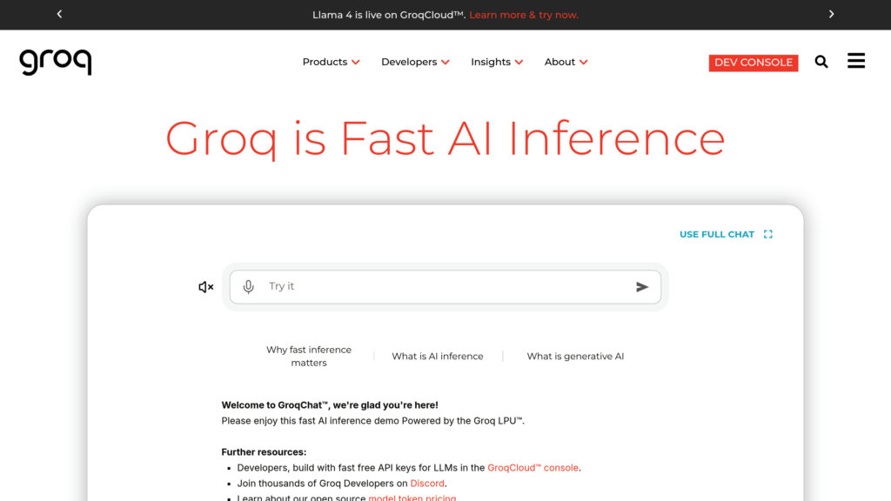Click the DEV CONSOLE button

(754, 63)
